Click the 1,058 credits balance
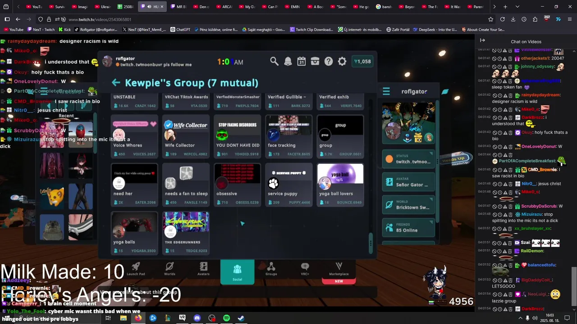 point(362,62)
